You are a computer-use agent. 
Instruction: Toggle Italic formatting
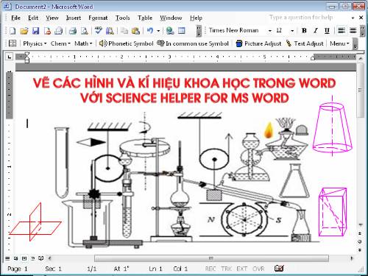tap(316, 31)
